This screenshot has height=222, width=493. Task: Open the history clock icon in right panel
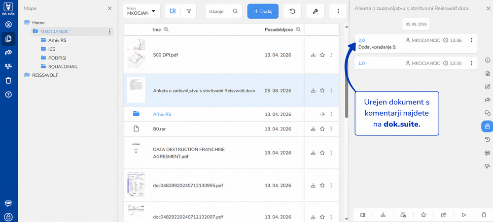tap(488, 139)
